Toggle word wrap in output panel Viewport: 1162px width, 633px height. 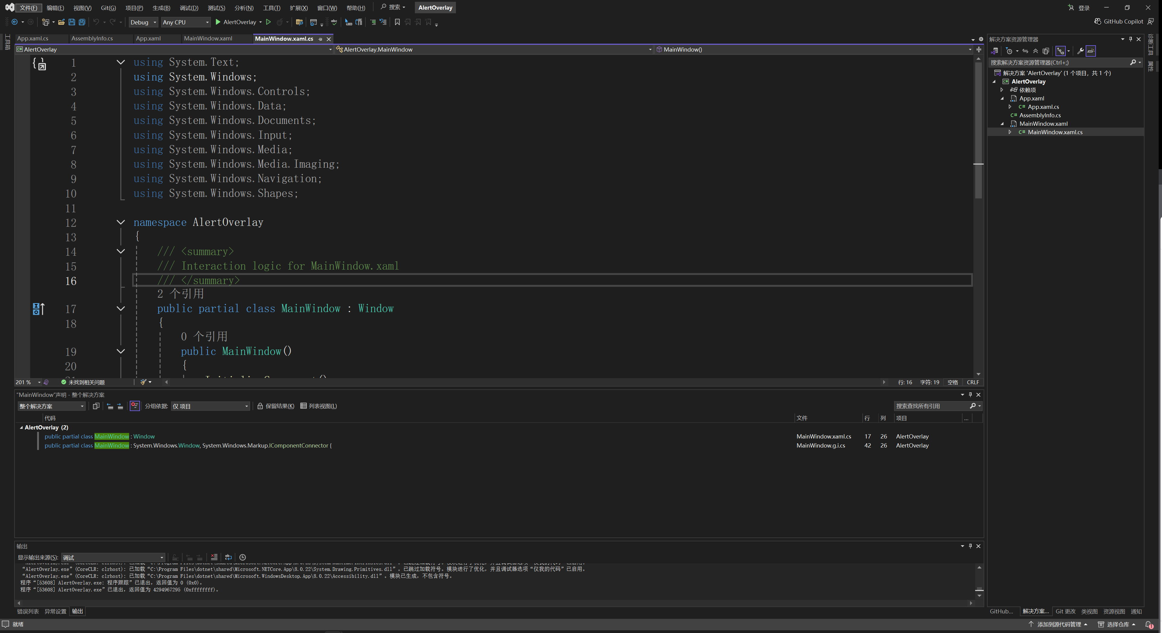pos(228,557)
